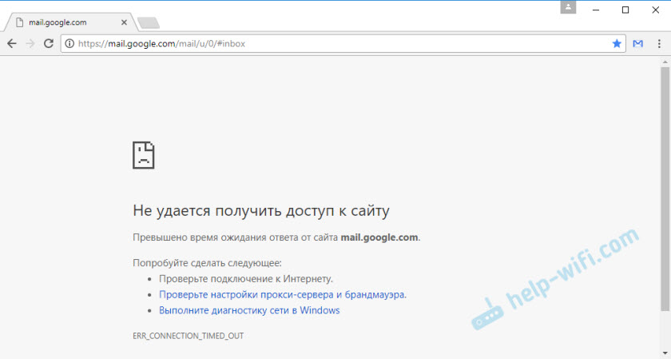Open proxy and firewall settings link

click(x=283, y=295)
